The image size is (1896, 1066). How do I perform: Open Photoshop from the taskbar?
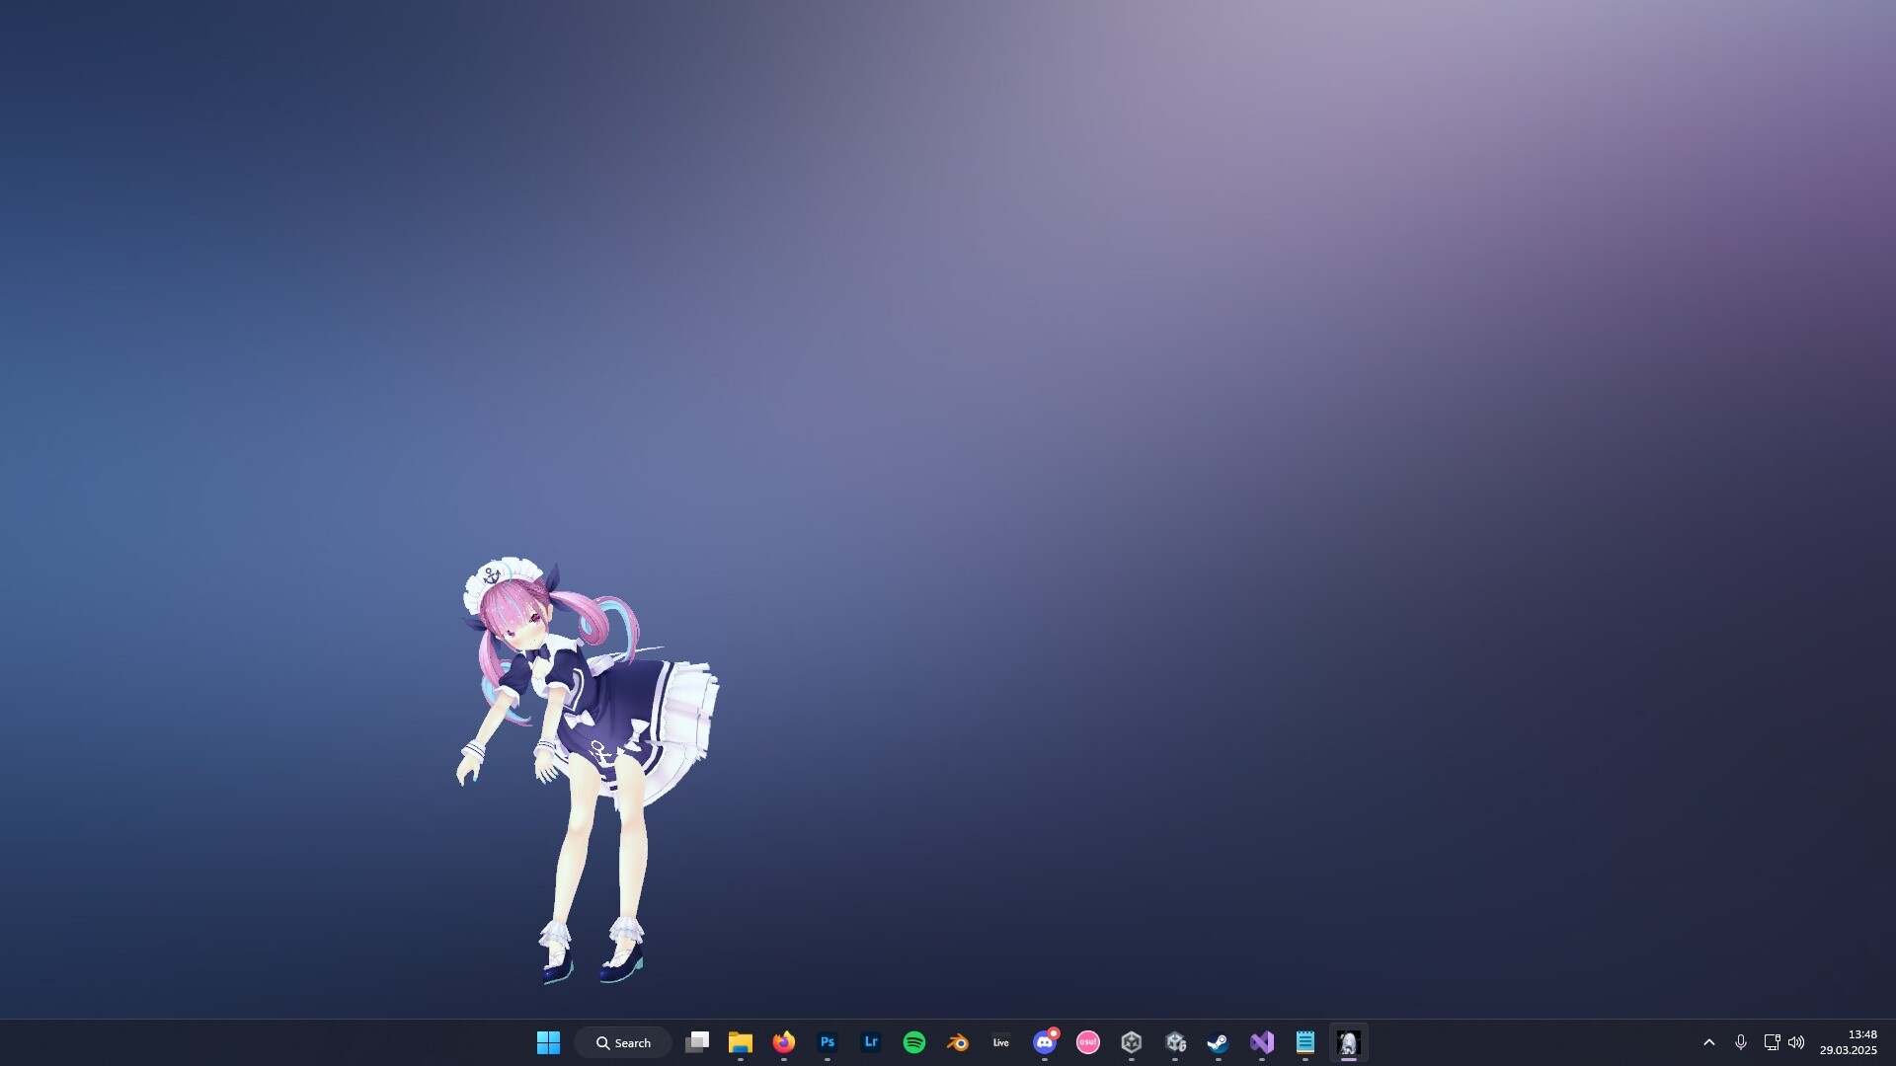(828, 1042)
